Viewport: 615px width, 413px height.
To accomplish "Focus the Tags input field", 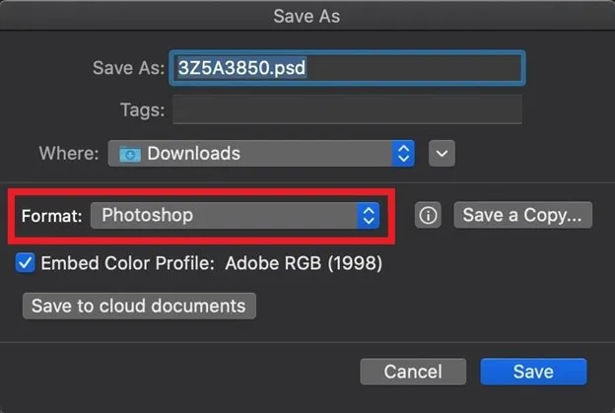I will pos(347,108).
